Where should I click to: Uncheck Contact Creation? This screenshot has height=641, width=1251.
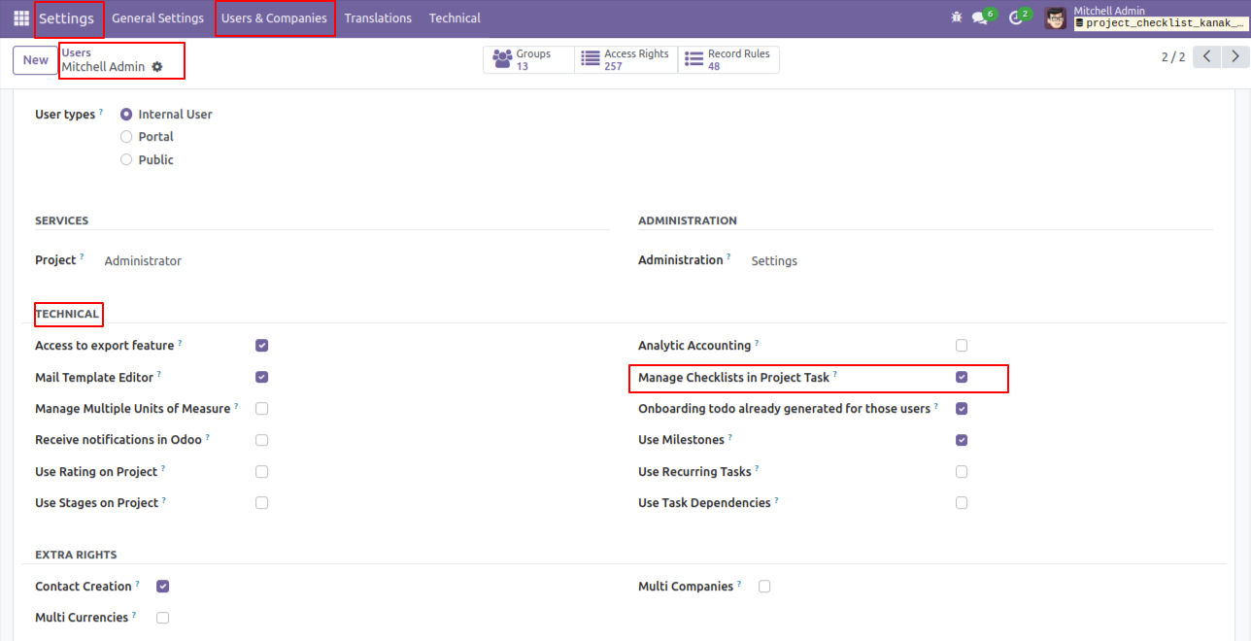(x=163, y=587)
